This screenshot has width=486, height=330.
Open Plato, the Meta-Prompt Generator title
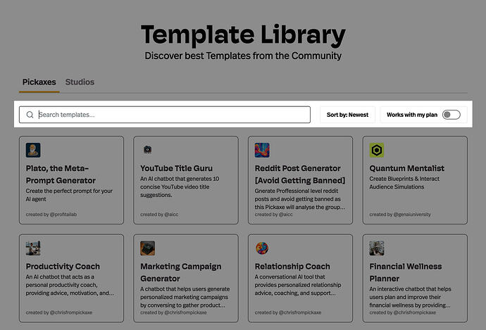pos(61,174)
